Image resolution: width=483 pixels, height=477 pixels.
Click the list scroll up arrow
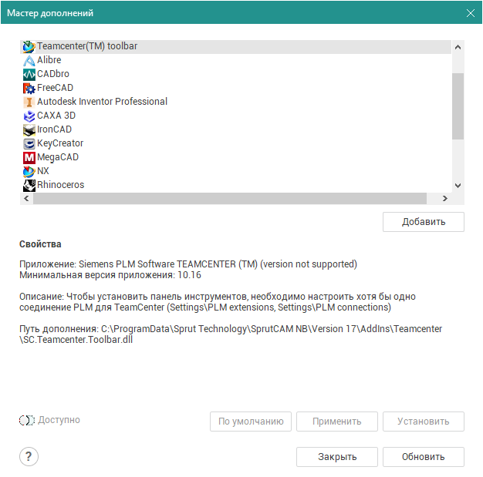(x=458, y=47)
